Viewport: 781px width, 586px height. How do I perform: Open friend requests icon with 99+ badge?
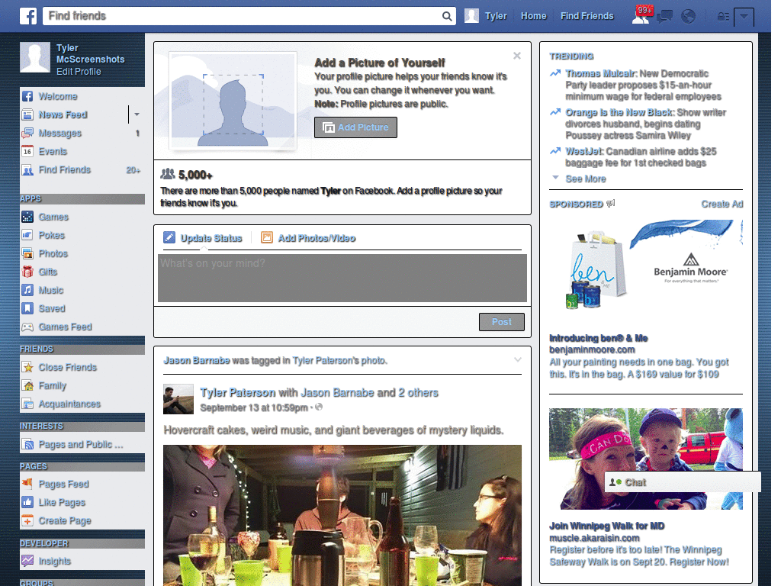pyautogui.click(x=641, y=16)
